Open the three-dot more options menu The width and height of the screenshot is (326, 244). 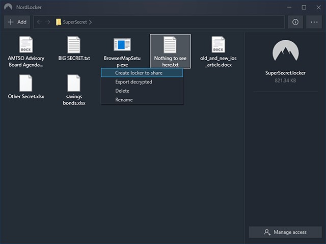pos(313,22)
